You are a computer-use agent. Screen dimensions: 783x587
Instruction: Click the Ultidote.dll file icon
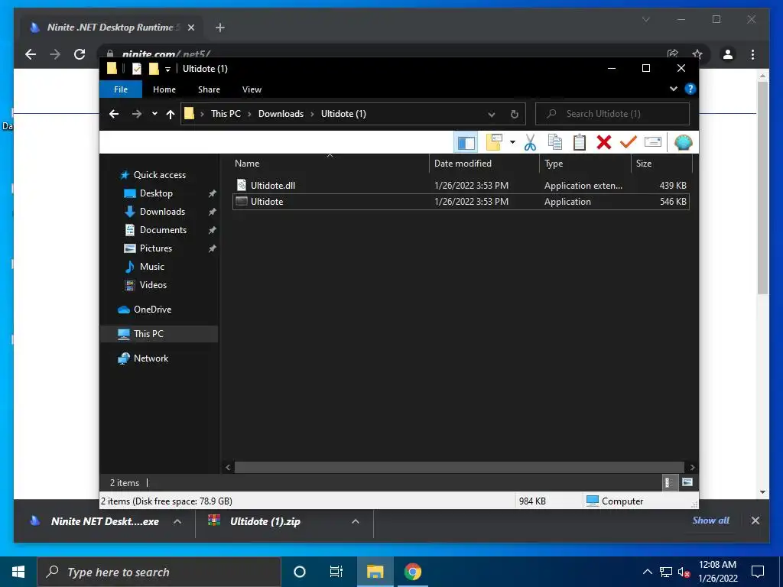pyautogui.click(x=241, y=185)
